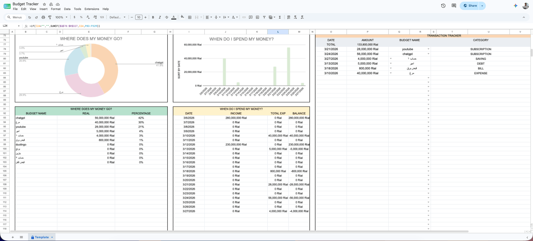The height and width of the screenshot is (241, 533).
Task: Open Template sheet tab menu arrow
Action: [x=52, y=237]
